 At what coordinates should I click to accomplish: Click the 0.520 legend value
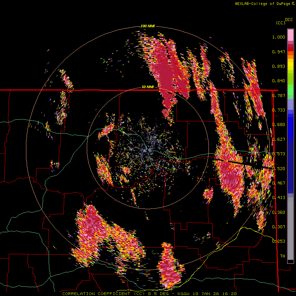279,168
